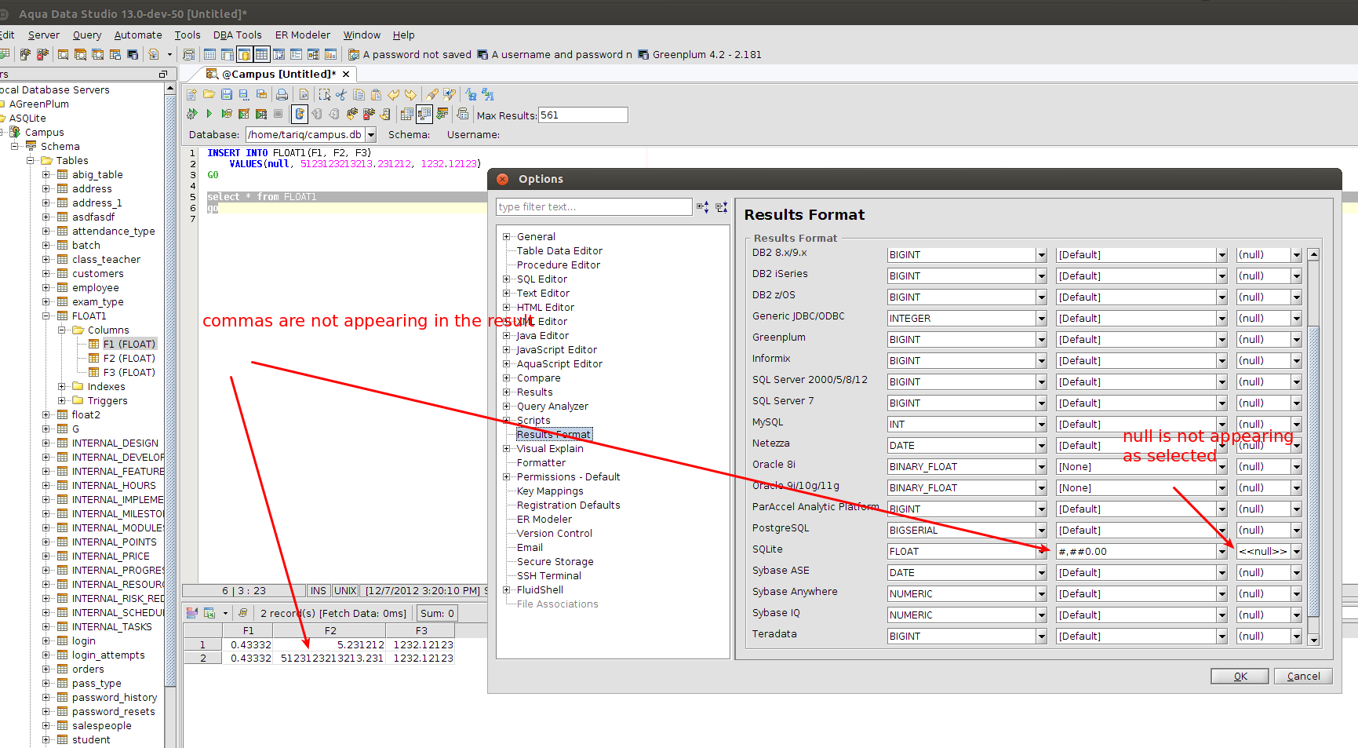Expand the SQL Editor options node
This screenshot has height=748, width=1358.
point(507,279)
